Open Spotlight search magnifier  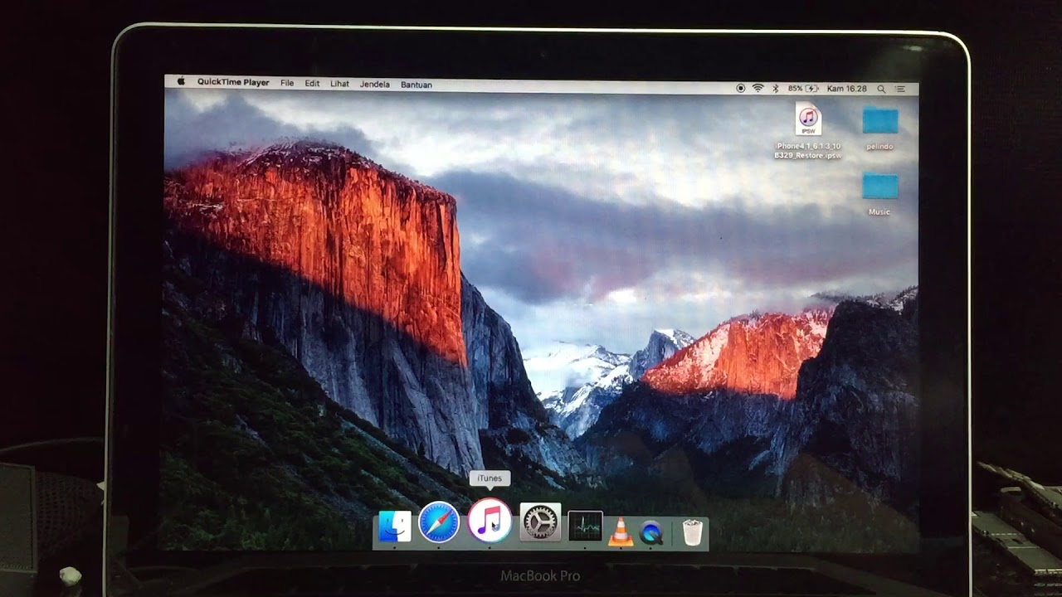tap(881, 89)
